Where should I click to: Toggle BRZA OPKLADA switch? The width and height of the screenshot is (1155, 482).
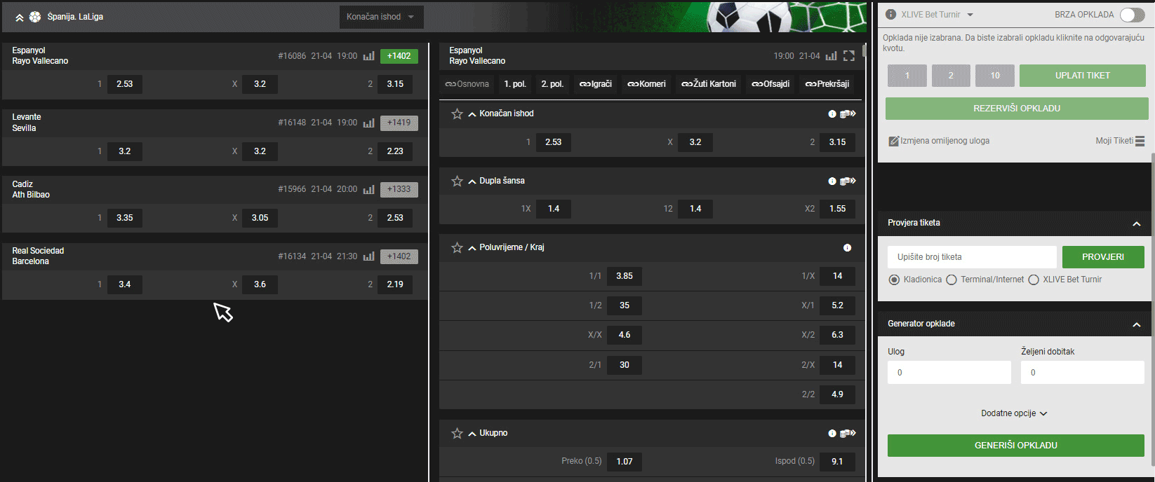[x=1132, y=15]
